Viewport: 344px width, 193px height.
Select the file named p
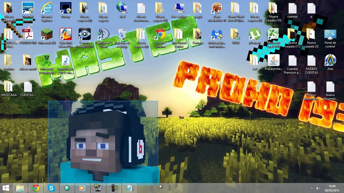click(311, 11)
